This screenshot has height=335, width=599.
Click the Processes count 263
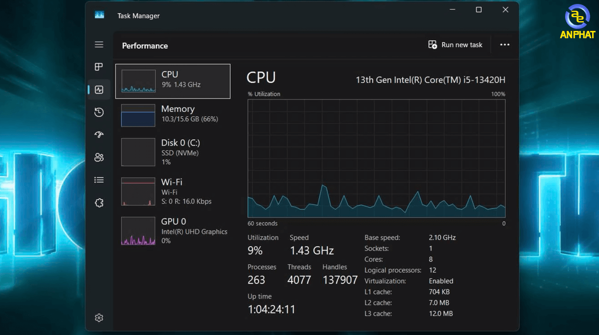click(256, 280)
